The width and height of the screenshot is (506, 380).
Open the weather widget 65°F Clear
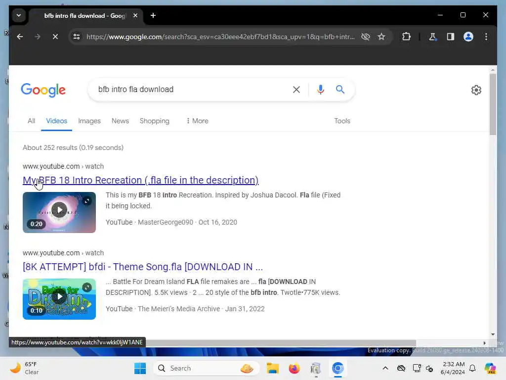coord(25,368)
